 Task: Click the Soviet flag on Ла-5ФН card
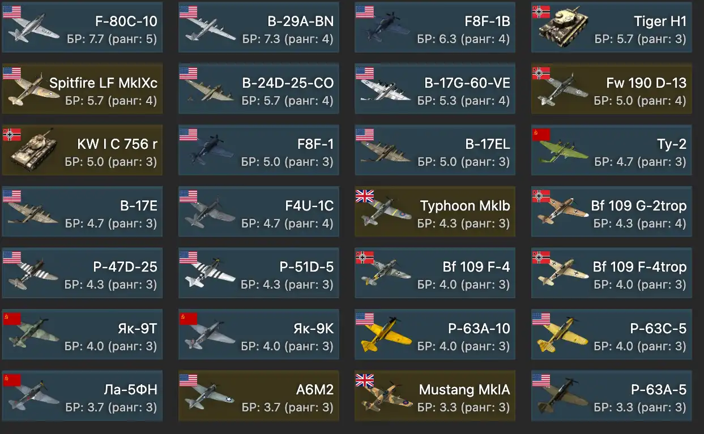(12, 380)
